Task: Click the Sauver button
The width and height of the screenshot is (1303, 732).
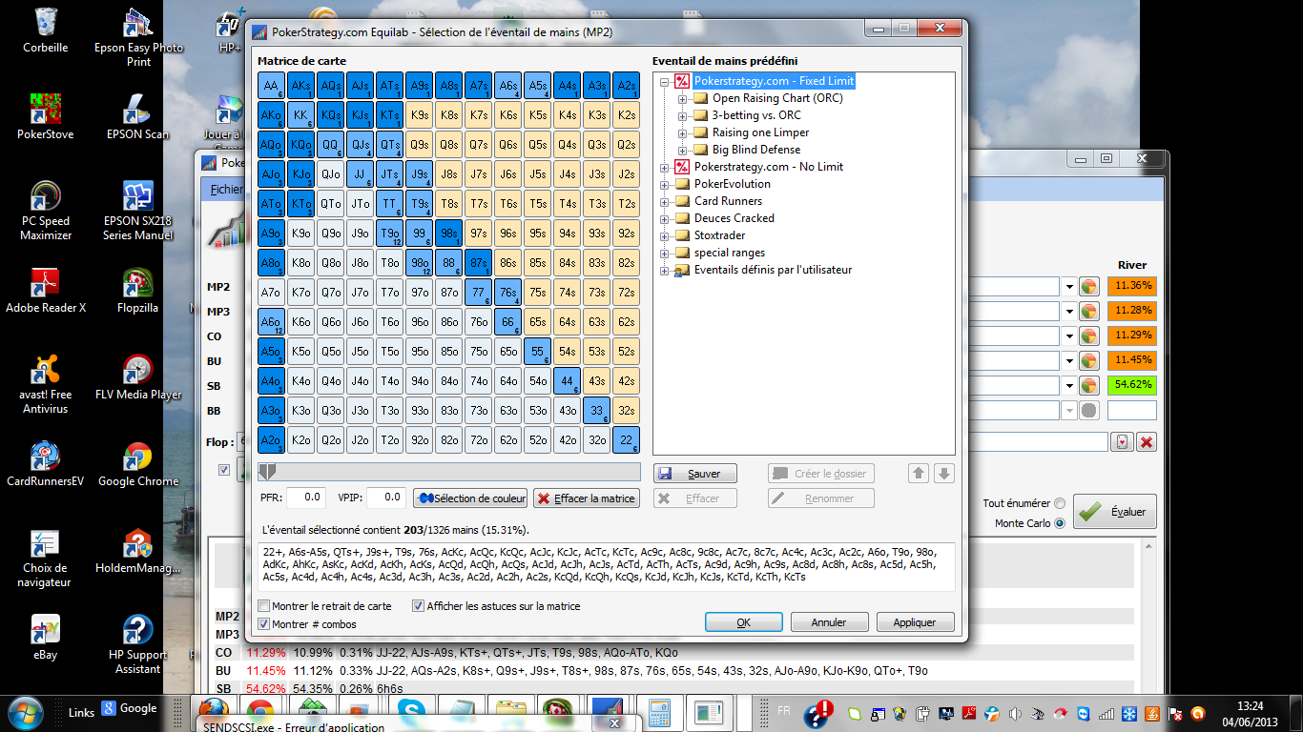Action: [x=694, y=474]
